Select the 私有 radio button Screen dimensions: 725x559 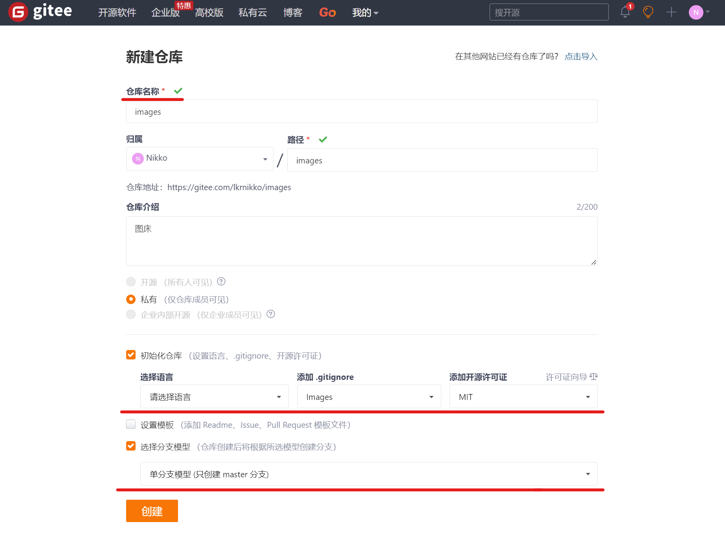coord(130,299)
